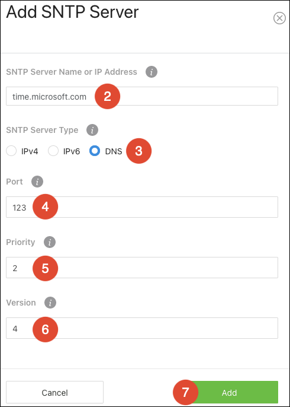Click red step marker number 2
This screenshot has height=407, width=290.
(108, 96)
